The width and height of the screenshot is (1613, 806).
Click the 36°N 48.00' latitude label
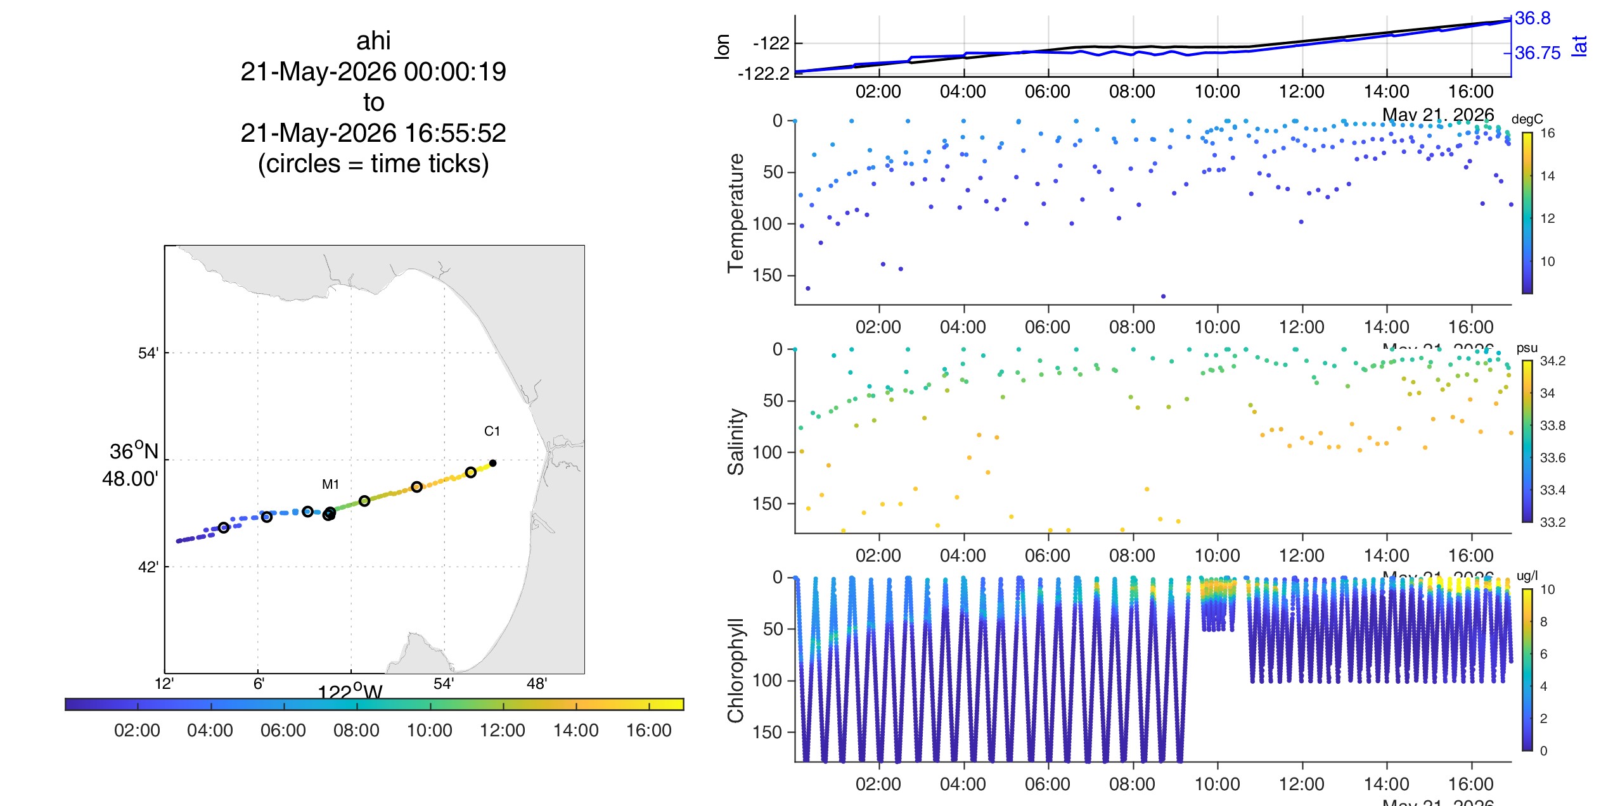click(131, 465)
